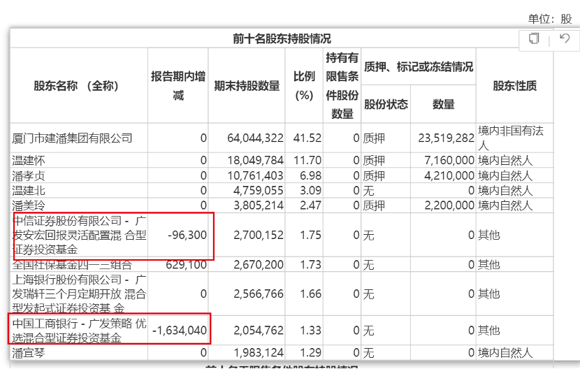Select 上海银行股份有限公司 广发瑞轩 fund name
This screenshot has width=580, height=369.
point(79,294)
